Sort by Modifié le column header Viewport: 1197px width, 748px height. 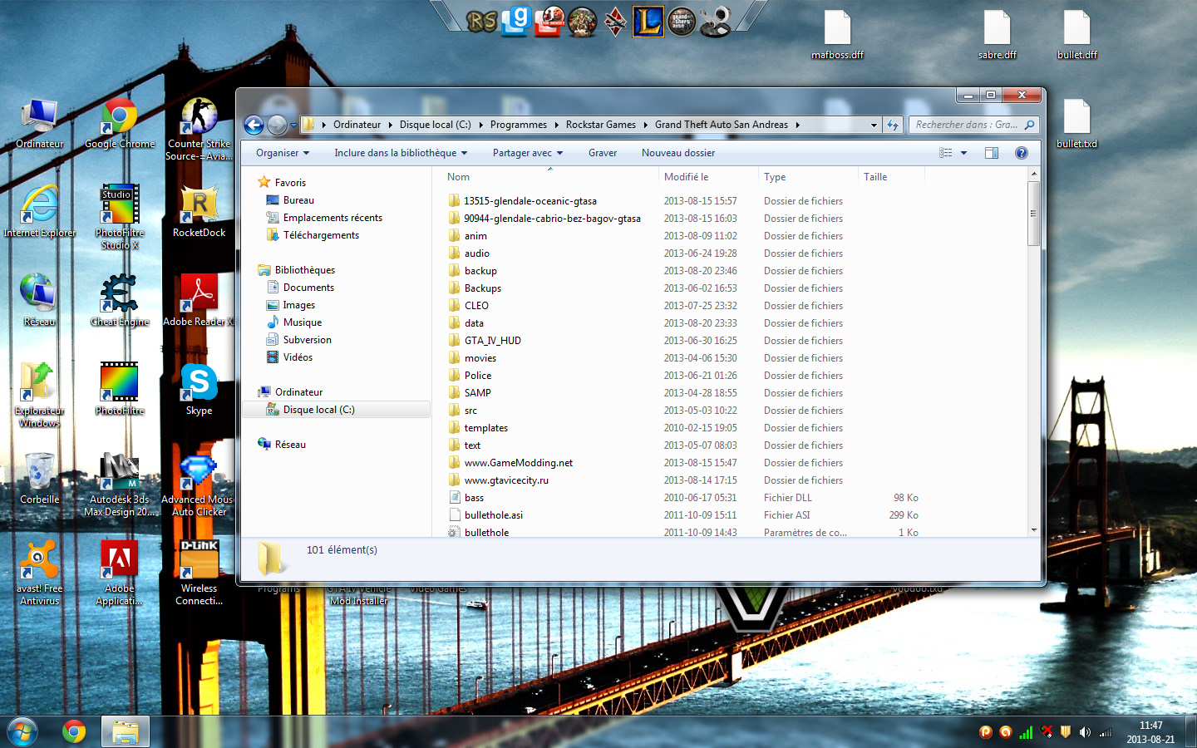[707, 177]
